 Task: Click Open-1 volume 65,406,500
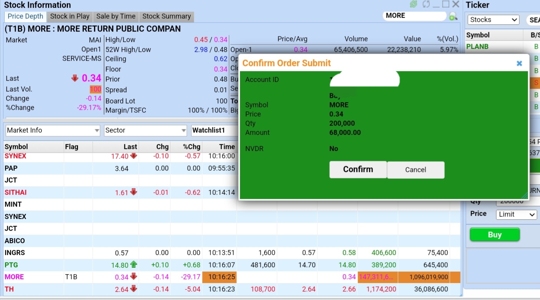(351, 49)
